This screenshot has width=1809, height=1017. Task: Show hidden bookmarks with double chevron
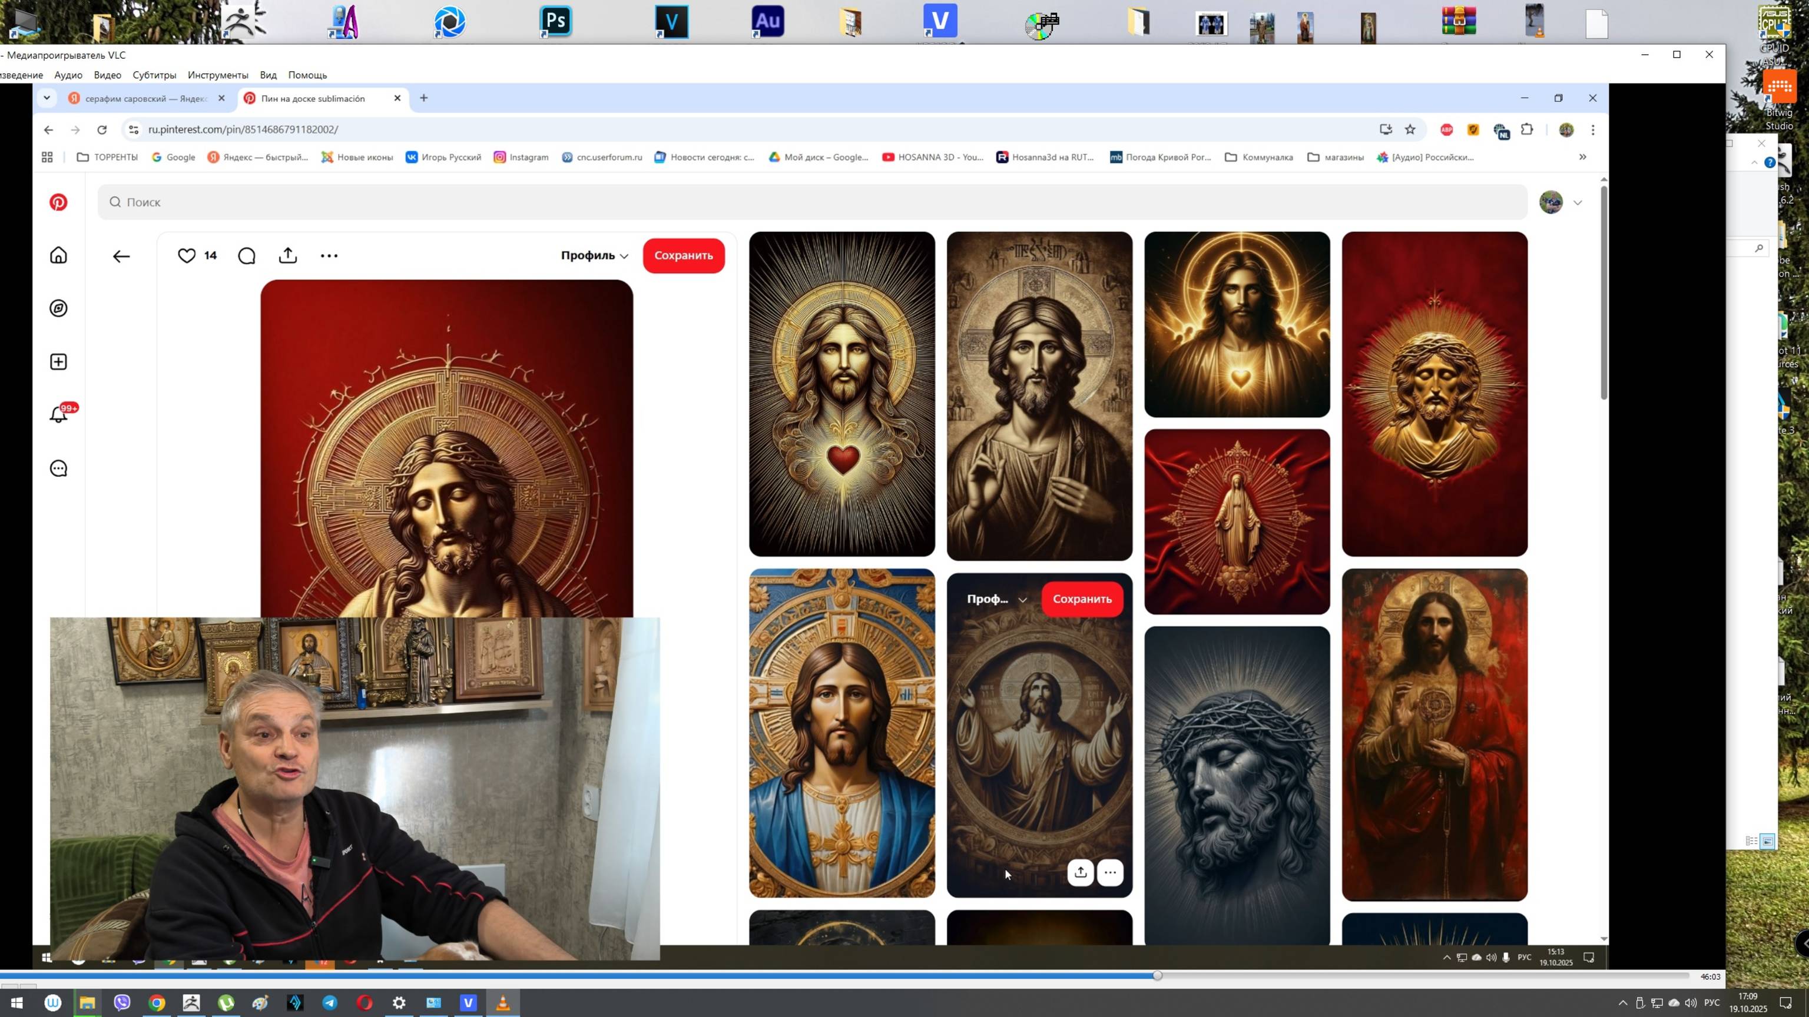tap(1583, 157)
